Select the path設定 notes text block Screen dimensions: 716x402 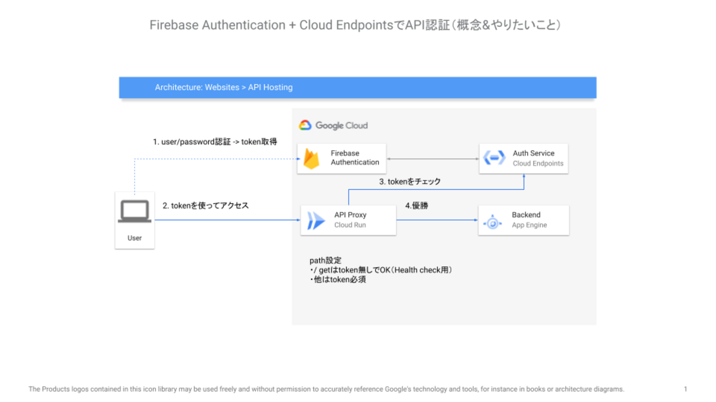(x=381, y=270)
